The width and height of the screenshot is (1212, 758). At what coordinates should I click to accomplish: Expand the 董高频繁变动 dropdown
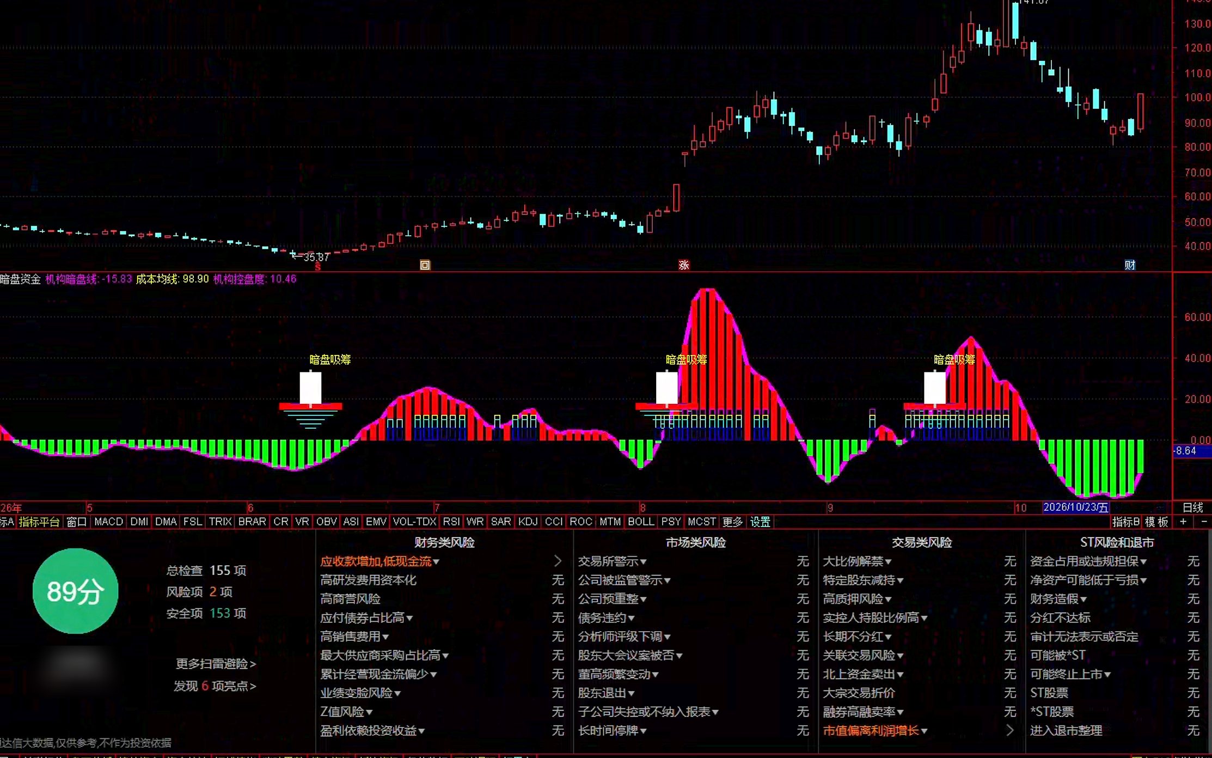click(655, 674)
